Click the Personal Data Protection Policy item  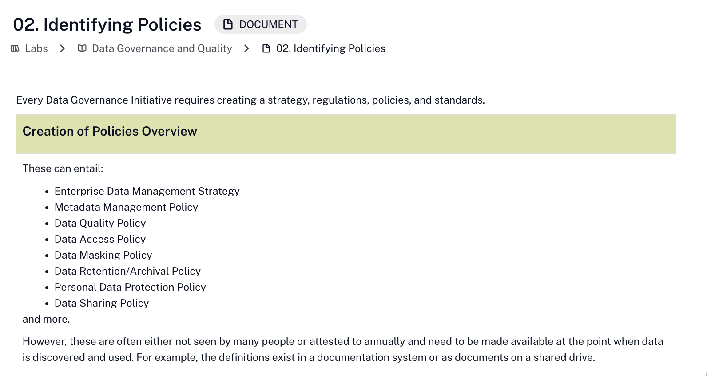point(130,287)
